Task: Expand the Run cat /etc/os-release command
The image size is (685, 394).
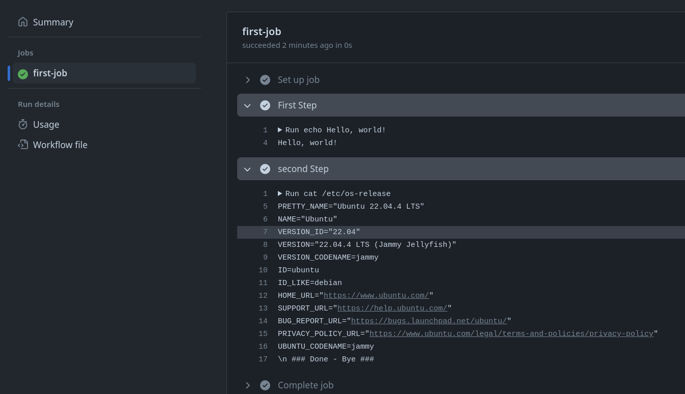Action: [x=280, y=194]
